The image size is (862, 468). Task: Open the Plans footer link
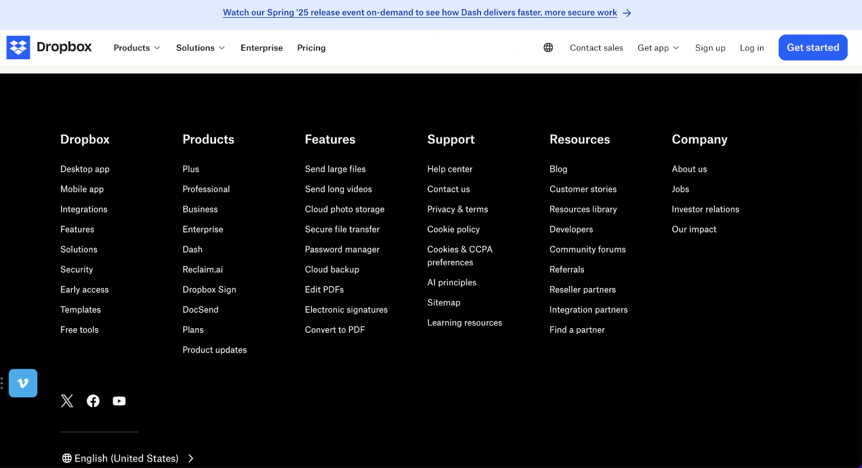[193, 330]
